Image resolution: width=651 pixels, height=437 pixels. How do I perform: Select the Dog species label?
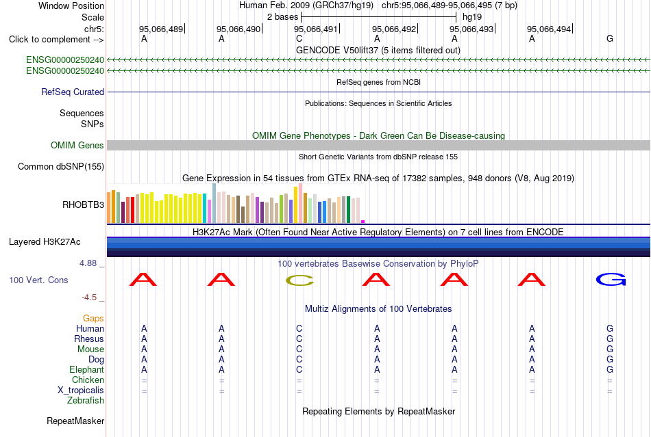[96, 360]
